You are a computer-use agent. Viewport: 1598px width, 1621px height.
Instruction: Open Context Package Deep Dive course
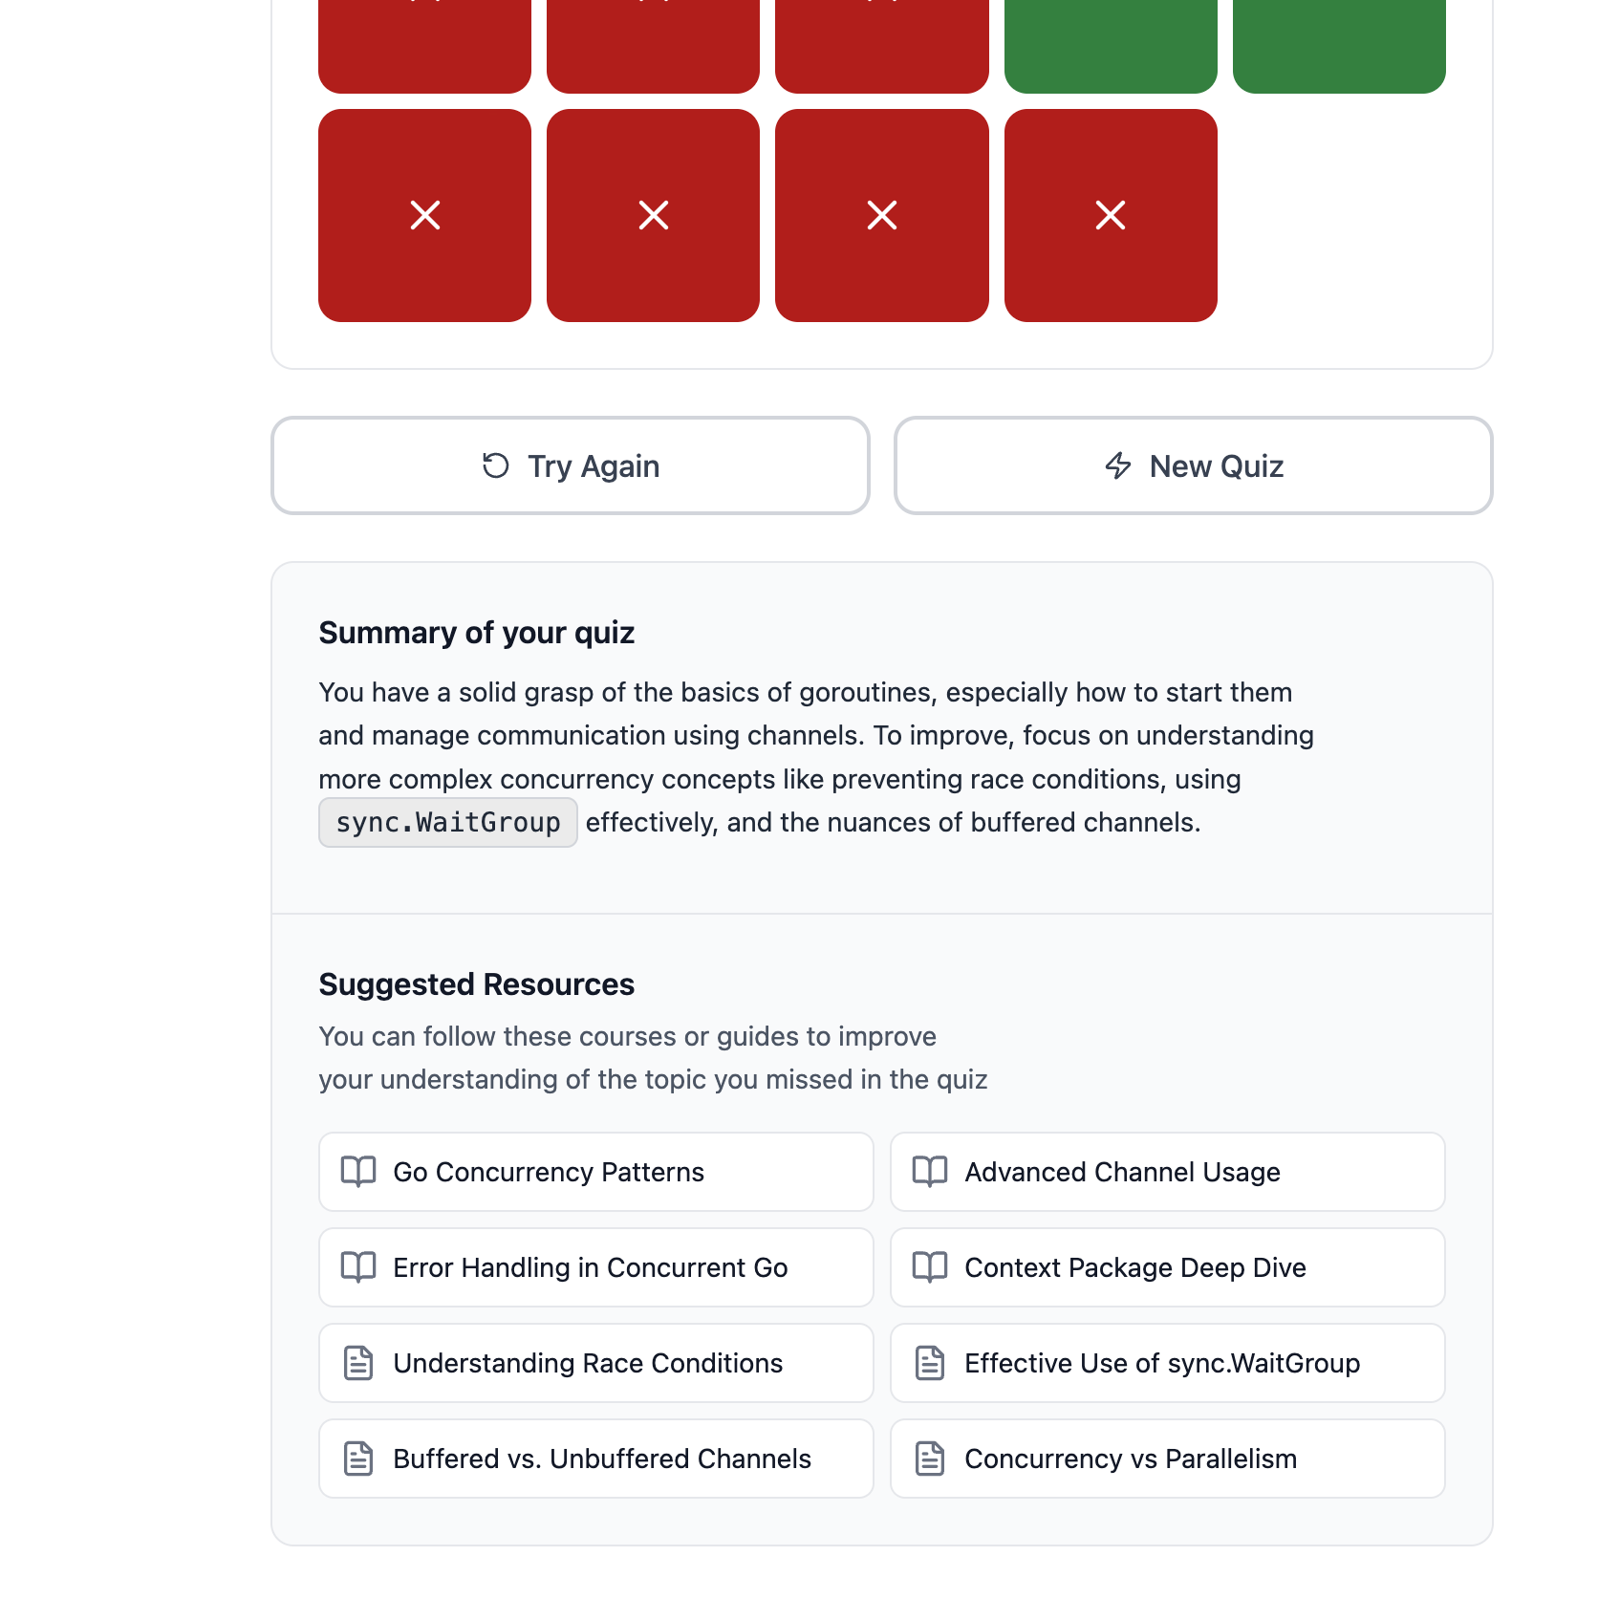click(1168, 1267)
